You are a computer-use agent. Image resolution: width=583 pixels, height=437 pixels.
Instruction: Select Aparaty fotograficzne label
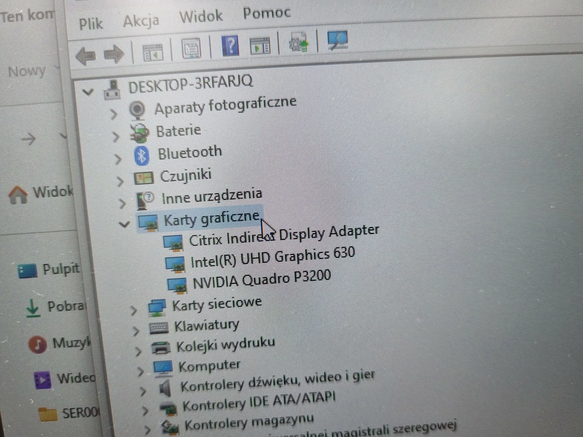point(226,105)
